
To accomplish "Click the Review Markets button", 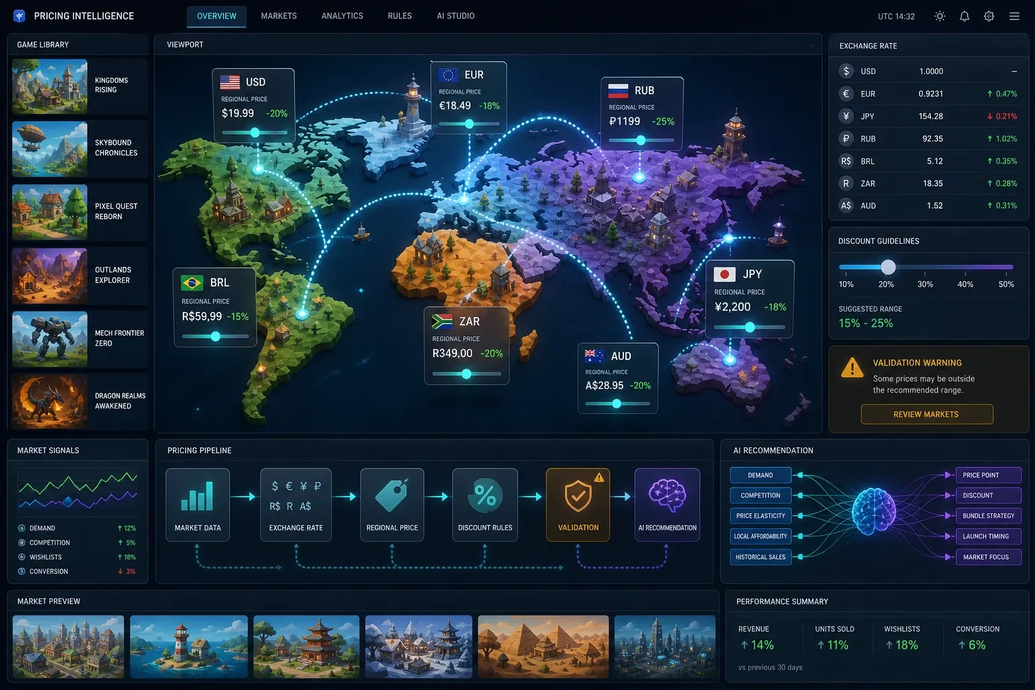I will coord(927,414).
